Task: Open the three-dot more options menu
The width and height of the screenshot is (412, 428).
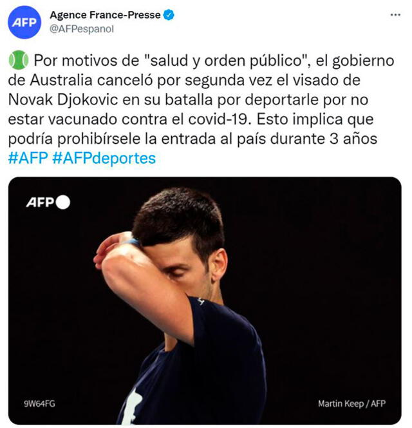Action: [x=395, y=15]
